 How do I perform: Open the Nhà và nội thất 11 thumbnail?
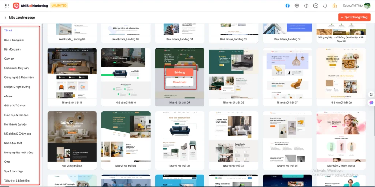click(x=72, y=73)
